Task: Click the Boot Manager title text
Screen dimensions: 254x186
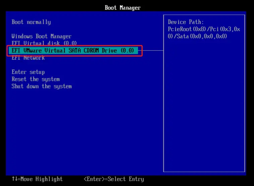Action: click(123, 8)
